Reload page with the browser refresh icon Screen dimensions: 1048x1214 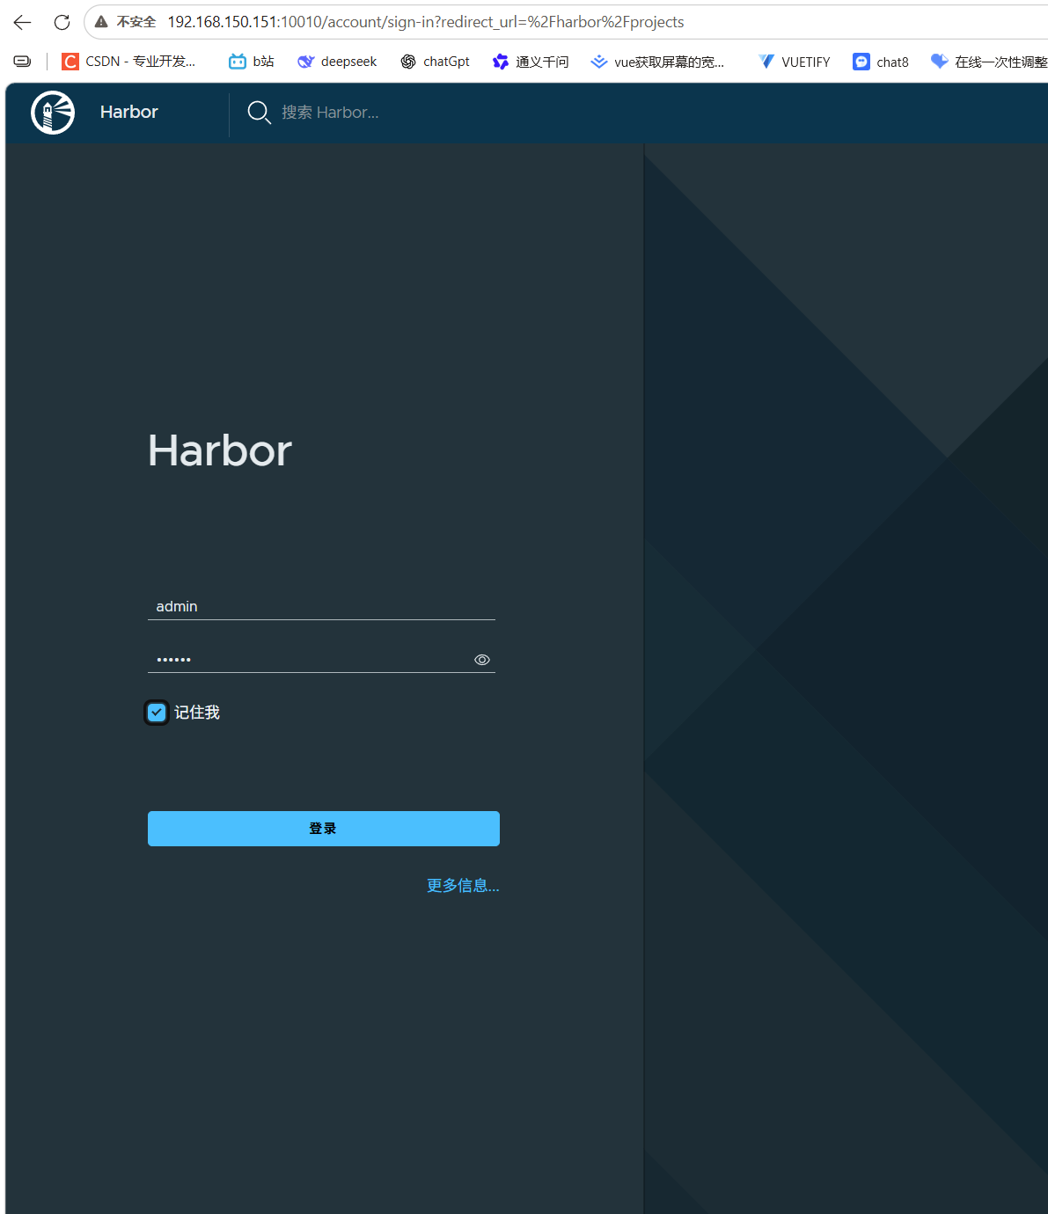pos(62,22)
